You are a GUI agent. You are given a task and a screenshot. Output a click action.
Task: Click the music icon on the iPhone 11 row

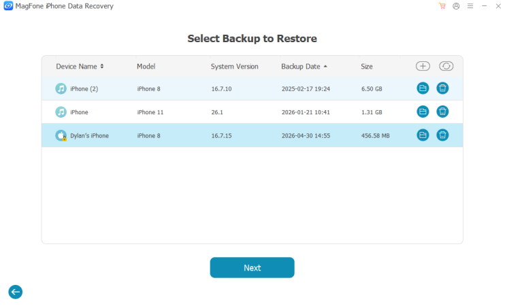tap(61, 112)
